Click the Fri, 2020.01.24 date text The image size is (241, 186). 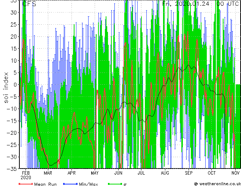[x=186, y=4]
